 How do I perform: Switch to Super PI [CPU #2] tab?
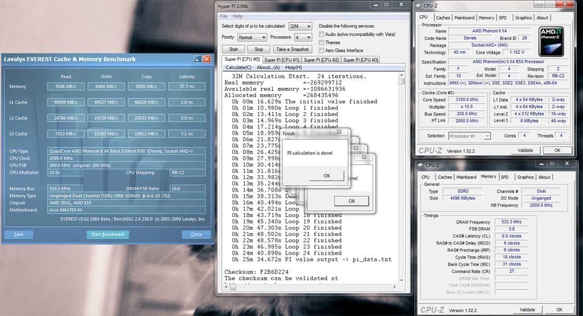tap(321, 60)
